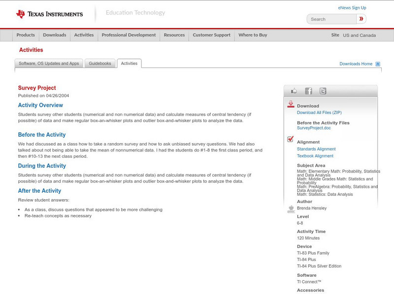Submit search with the red arrow button

(361, 19)
